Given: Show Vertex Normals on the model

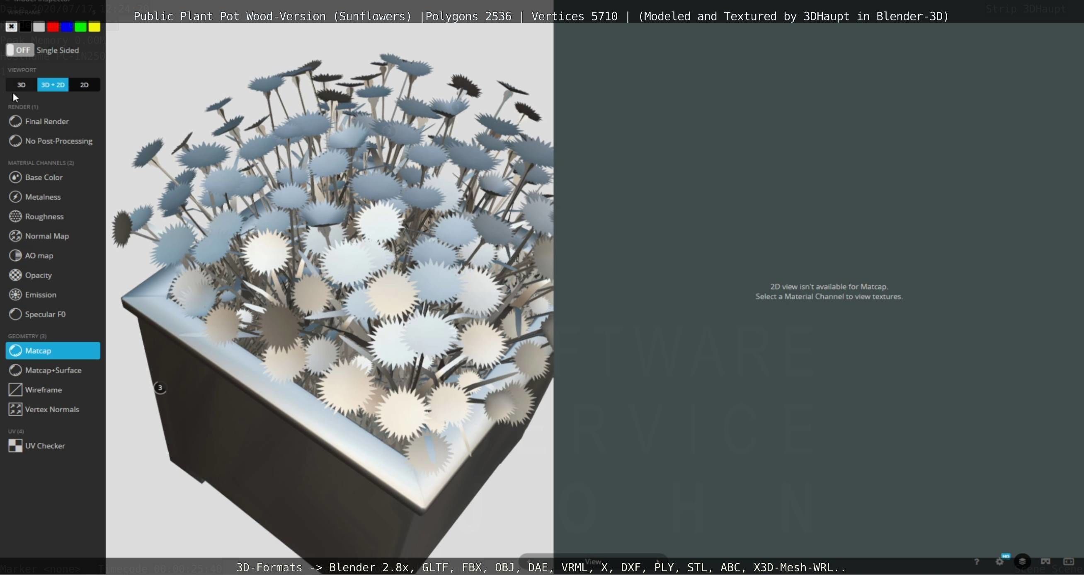Looking at the screenshot, I should click(x=53, y=409).
